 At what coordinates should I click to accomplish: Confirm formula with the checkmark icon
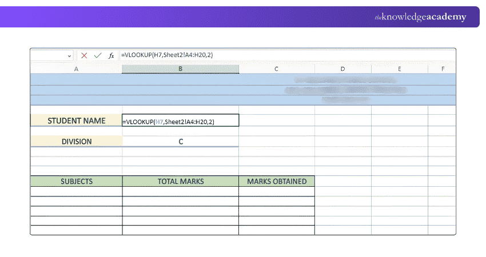[x=98, y=55]
